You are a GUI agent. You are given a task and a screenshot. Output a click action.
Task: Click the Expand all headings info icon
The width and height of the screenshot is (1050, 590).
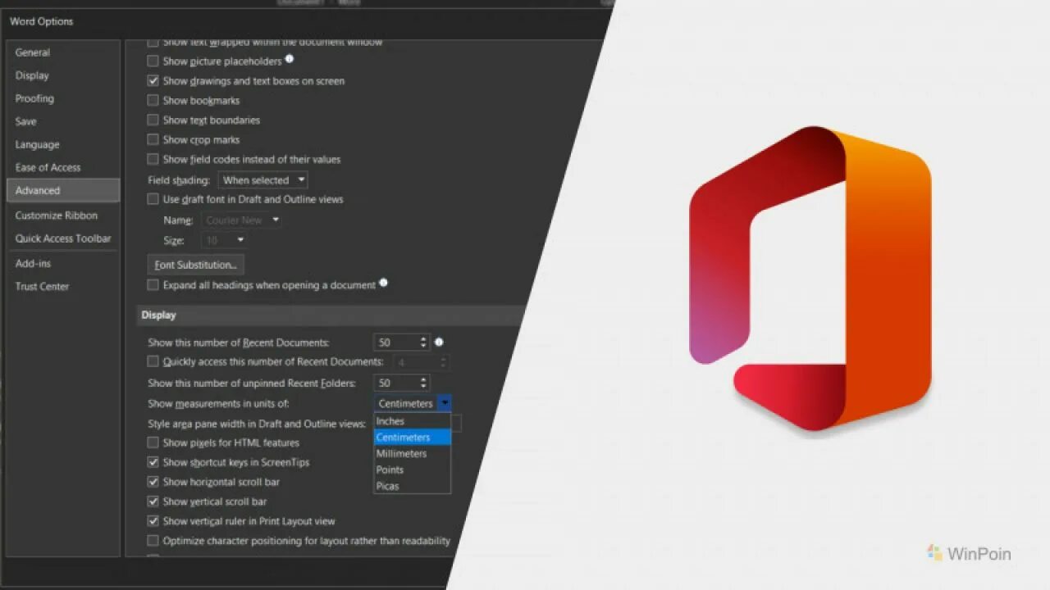[383, 284]
